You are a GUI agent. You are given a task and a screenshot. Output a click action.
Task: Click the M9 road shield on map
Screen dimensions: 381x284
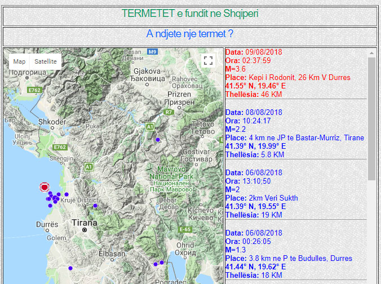click(152, 52)
